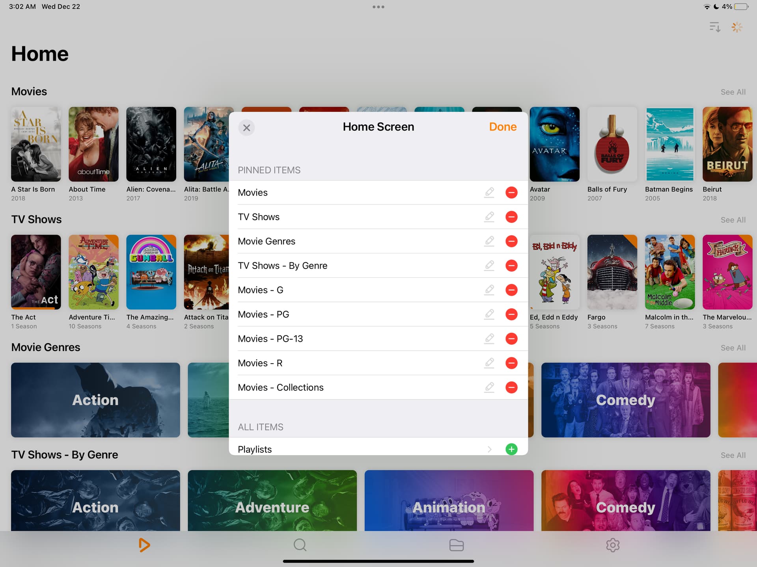Tap Done in Home Screen dialog
The height and width of the screenshot is (567, 757).
click(x=502, y=127)
